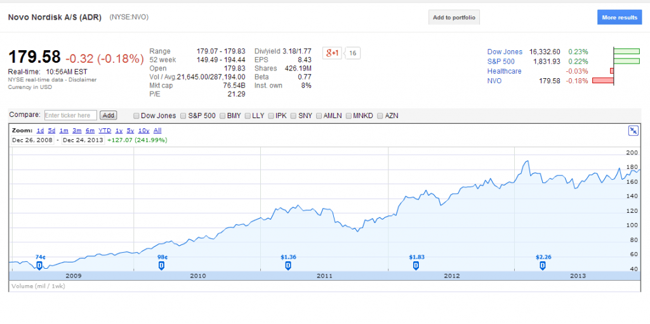650x324 pixels.
Task: Select the All zoom option
Action: click(x=157, y=130)
